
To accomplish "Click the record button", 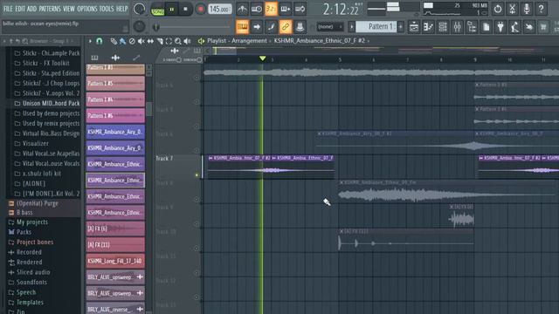I will point(200,10).
